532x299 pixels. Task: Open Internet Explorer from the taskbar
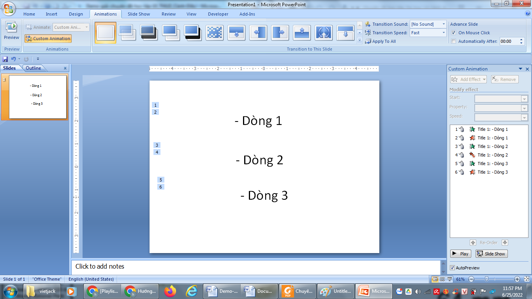click(x=191, y=291)
